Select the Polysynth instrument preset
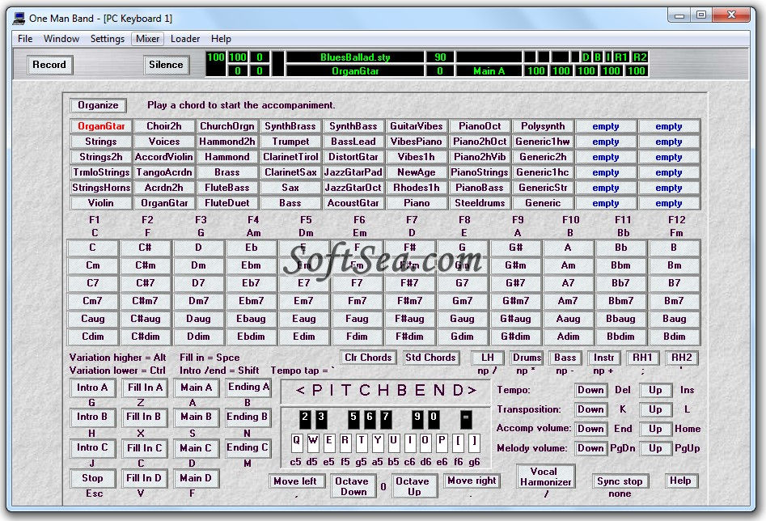Image resolution: width=766 pixels, height=521 pixels. 543,126
